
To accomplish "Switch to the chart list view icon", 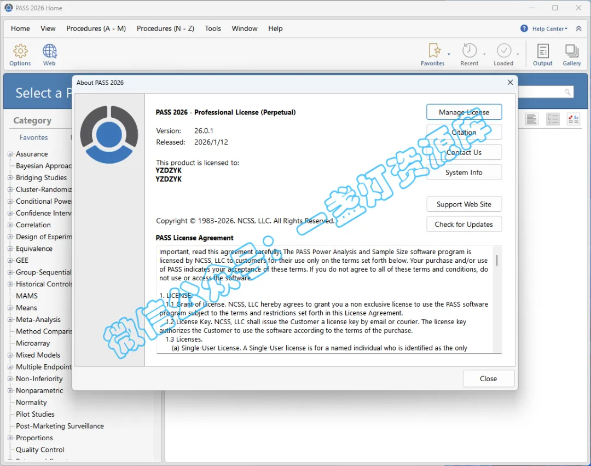I will (x=573, y=119).
